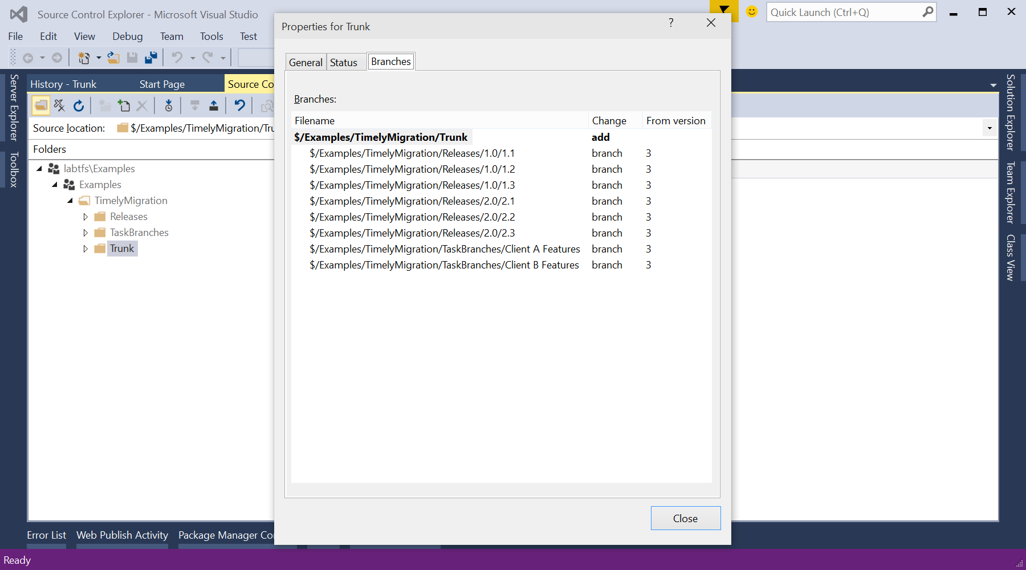The height and width of the screenshot is (570, 1026).
Task: Refresh Source Control Explorer view
Action: tap(79, 105)
